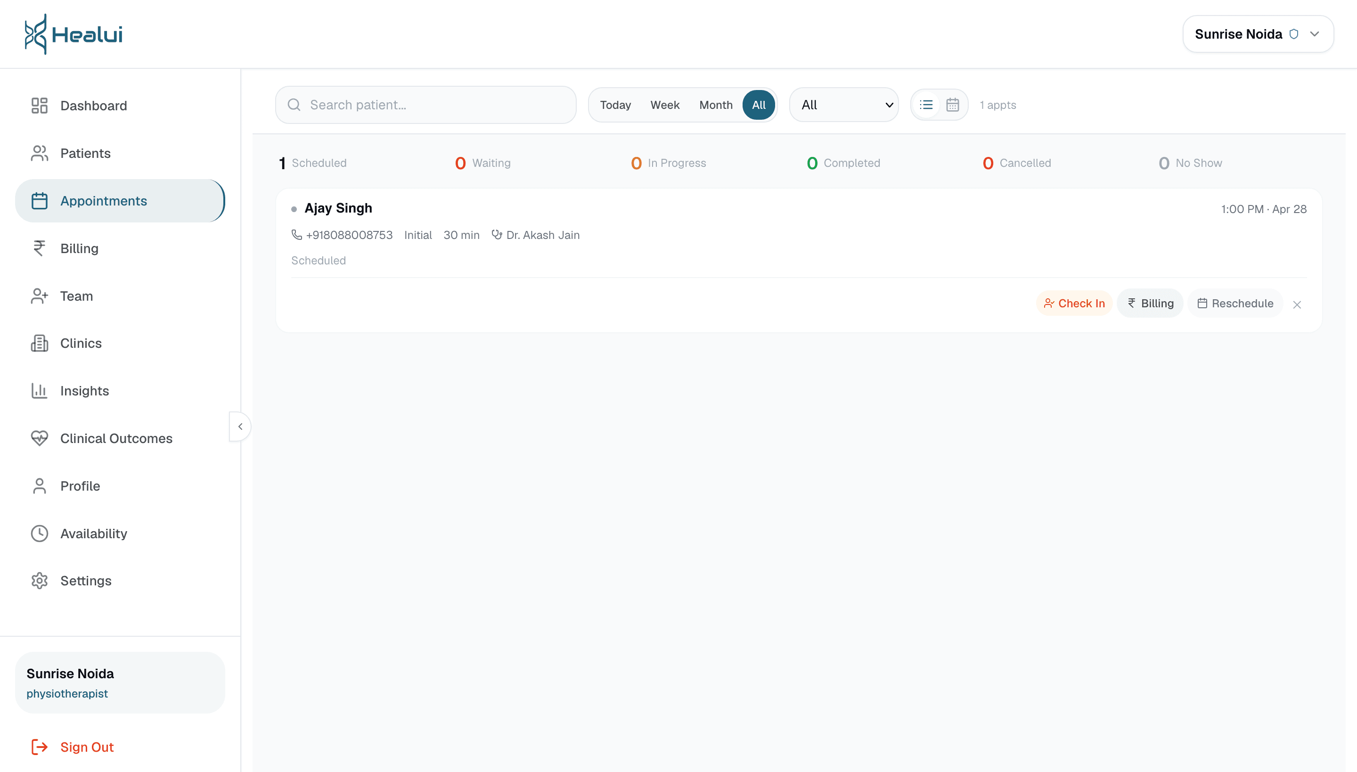Click the phone icon on Ajay Singh's card
The width and height of the screenshot is (1357, 772).
pos(297,234)
